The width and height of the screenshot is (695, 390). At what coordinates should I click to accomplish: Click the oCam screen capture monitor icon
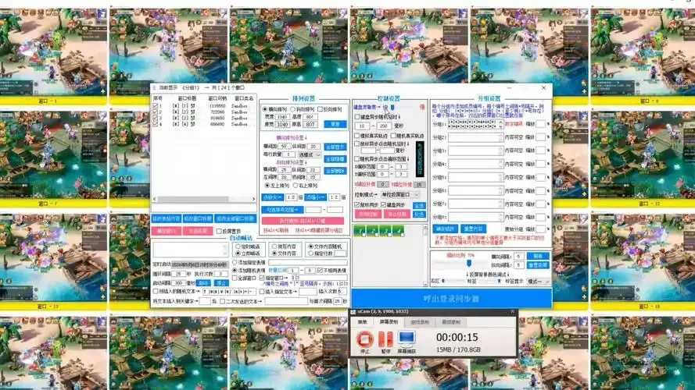click(x=407, y=339)
